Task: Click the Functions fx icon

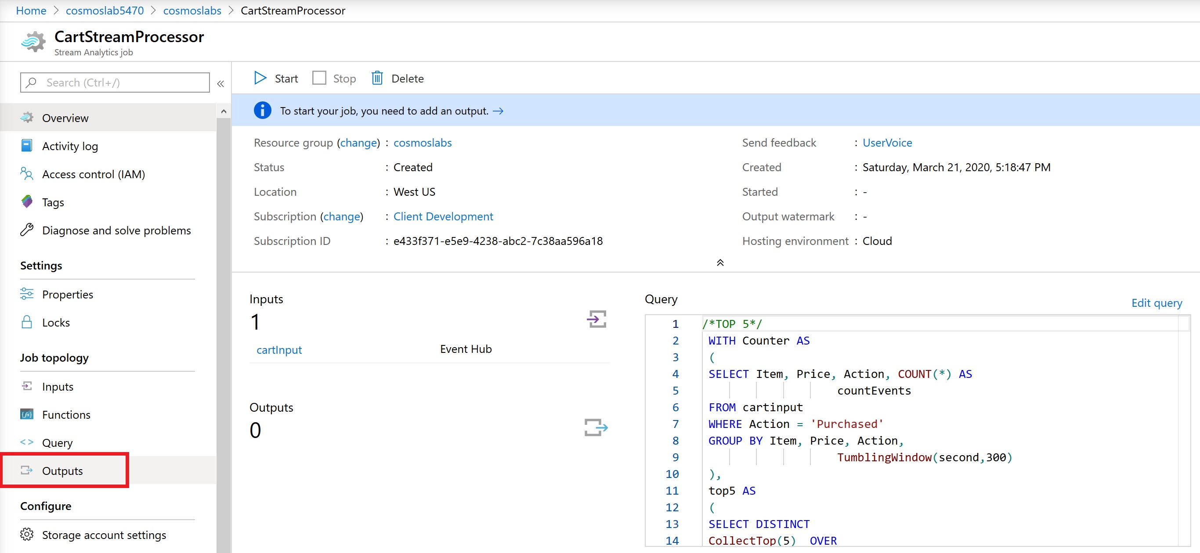Action: click(26, 414)
